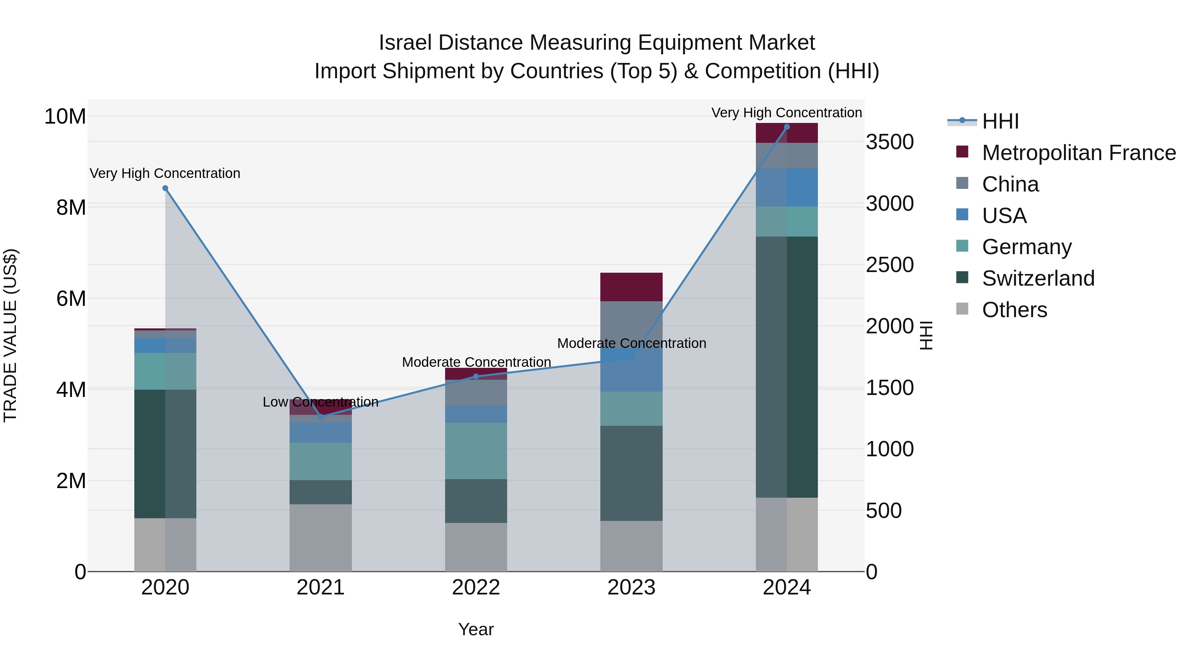The height and width of the screenshot is (671, 1194).
Task: Click the 3500 HHI axis tick label
Action: coord(890,142)
